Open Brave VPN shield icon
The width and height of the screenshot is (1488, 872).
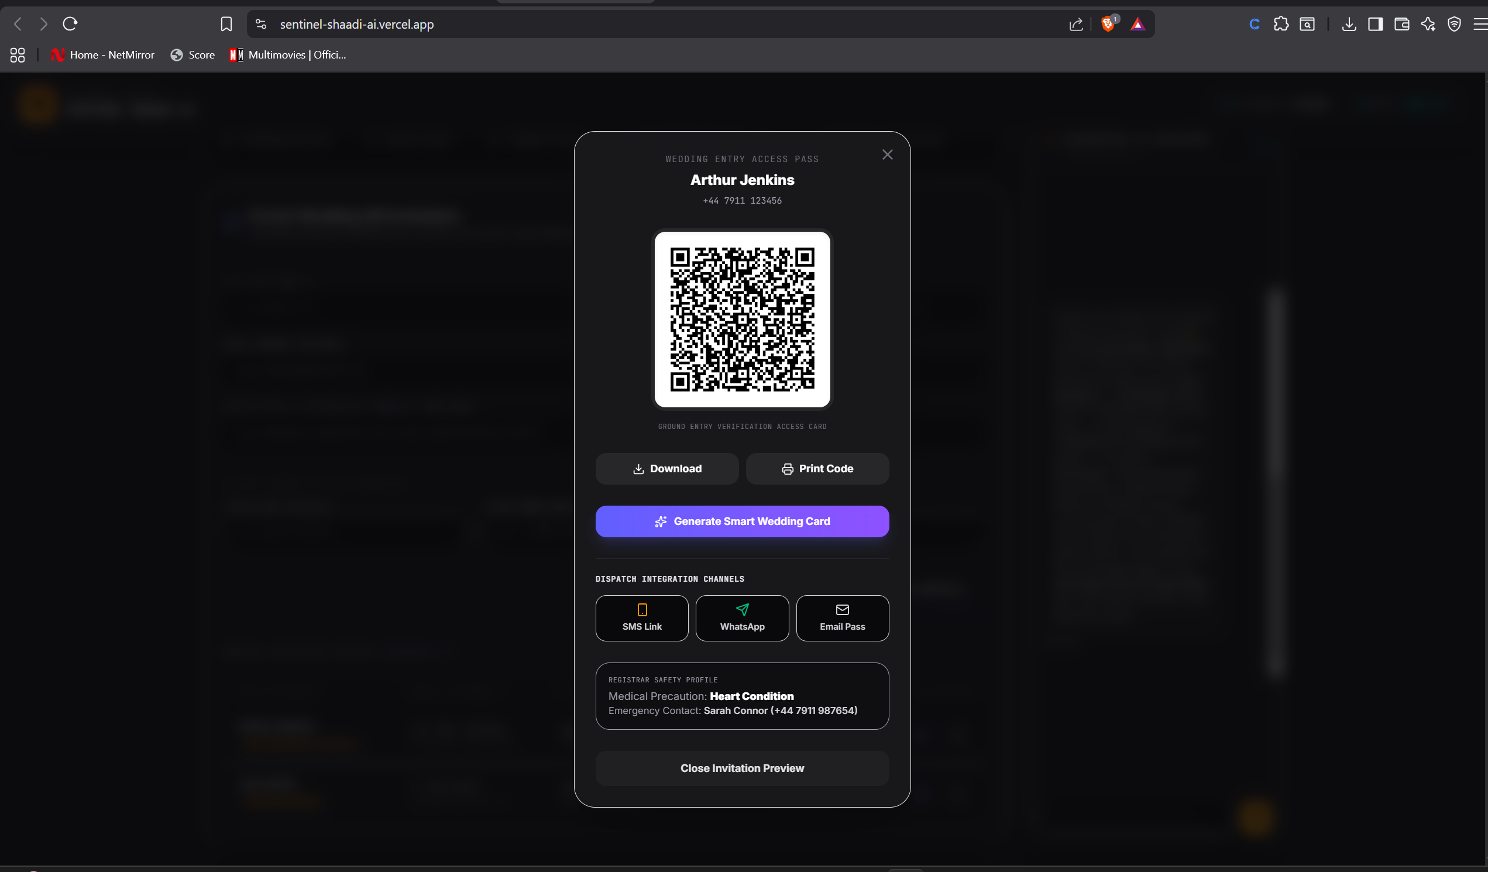(x=1454, y=24)
